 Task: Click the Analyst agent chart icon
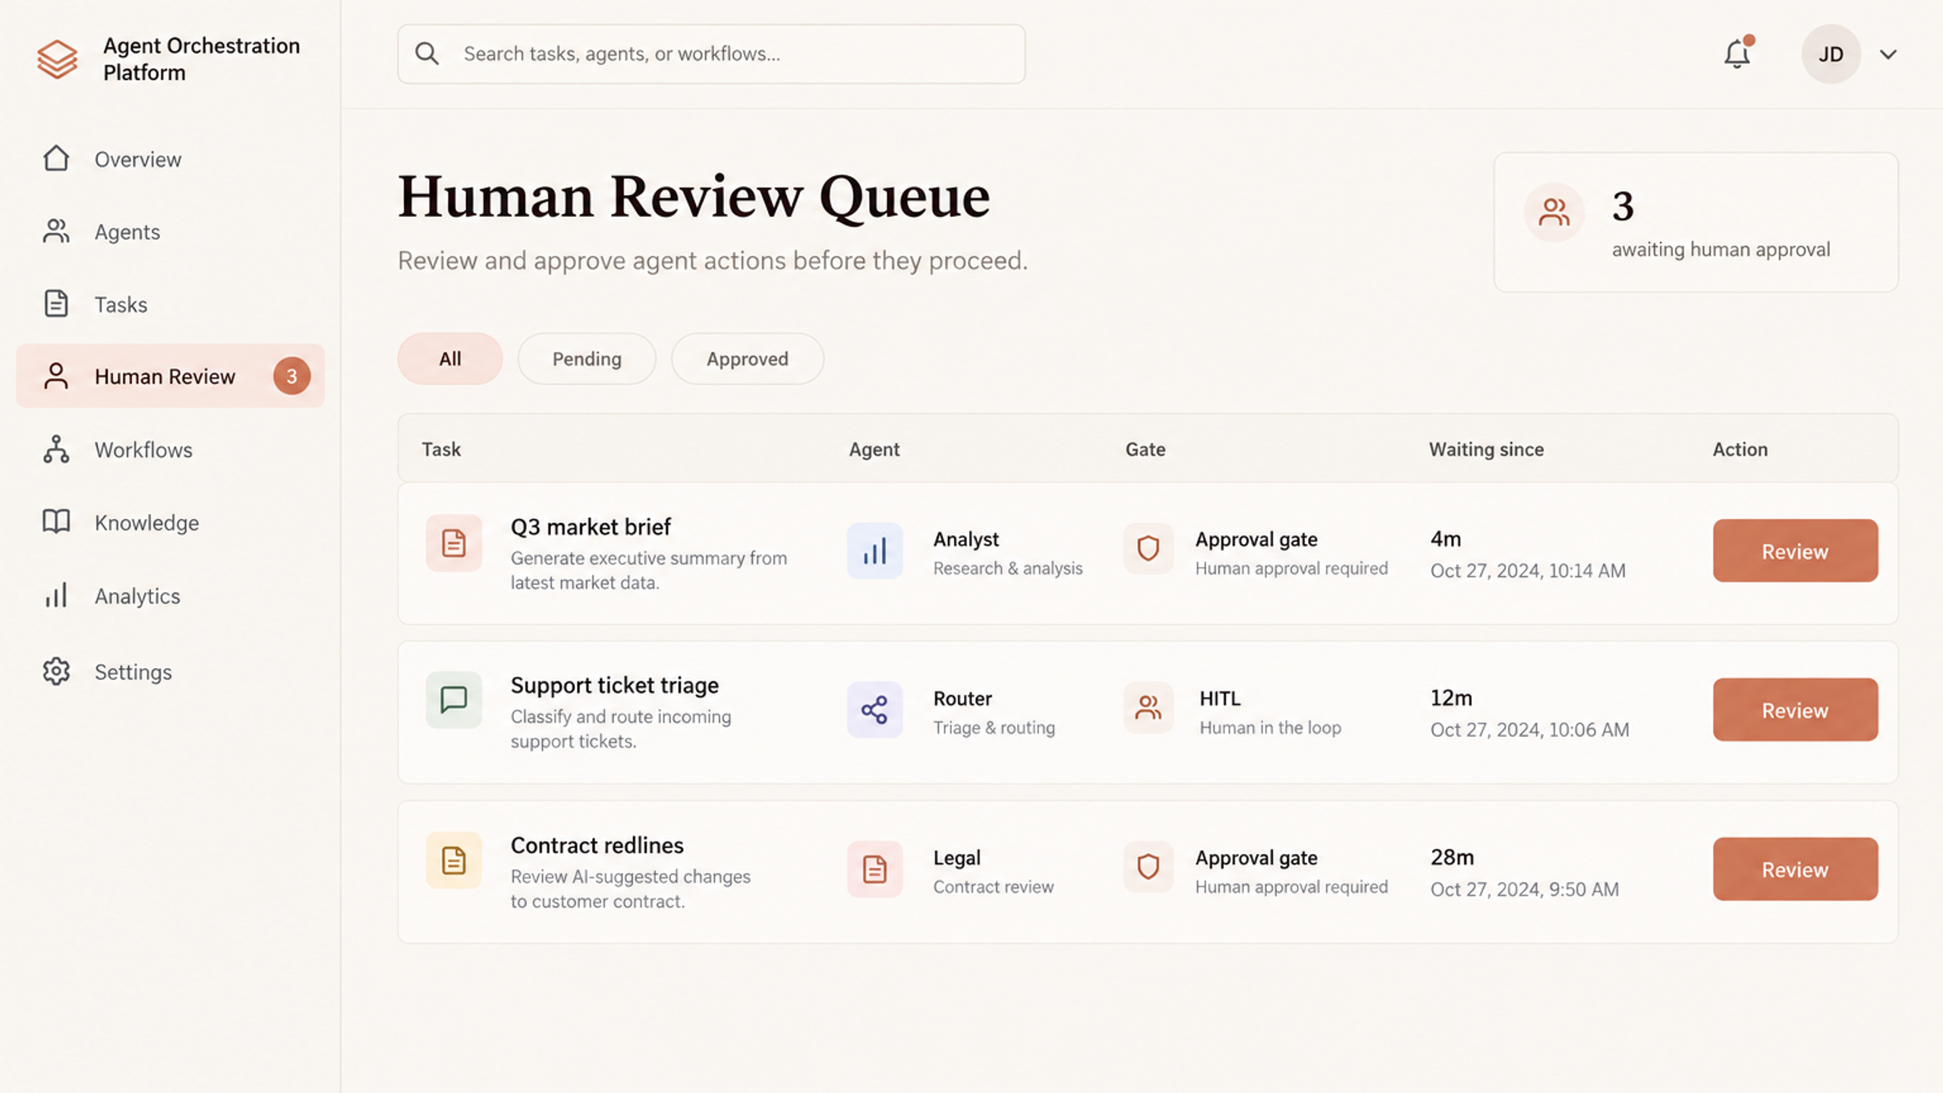[x=875, y=551]
